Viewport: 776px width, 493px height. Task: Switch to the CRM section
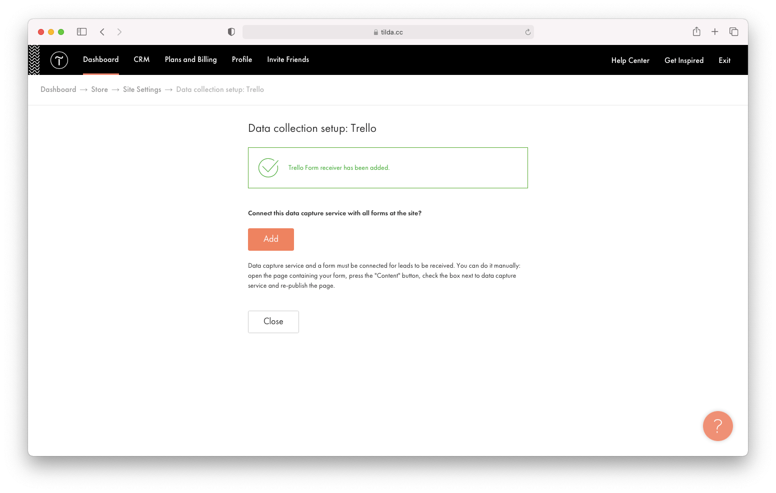coord(141,59)
